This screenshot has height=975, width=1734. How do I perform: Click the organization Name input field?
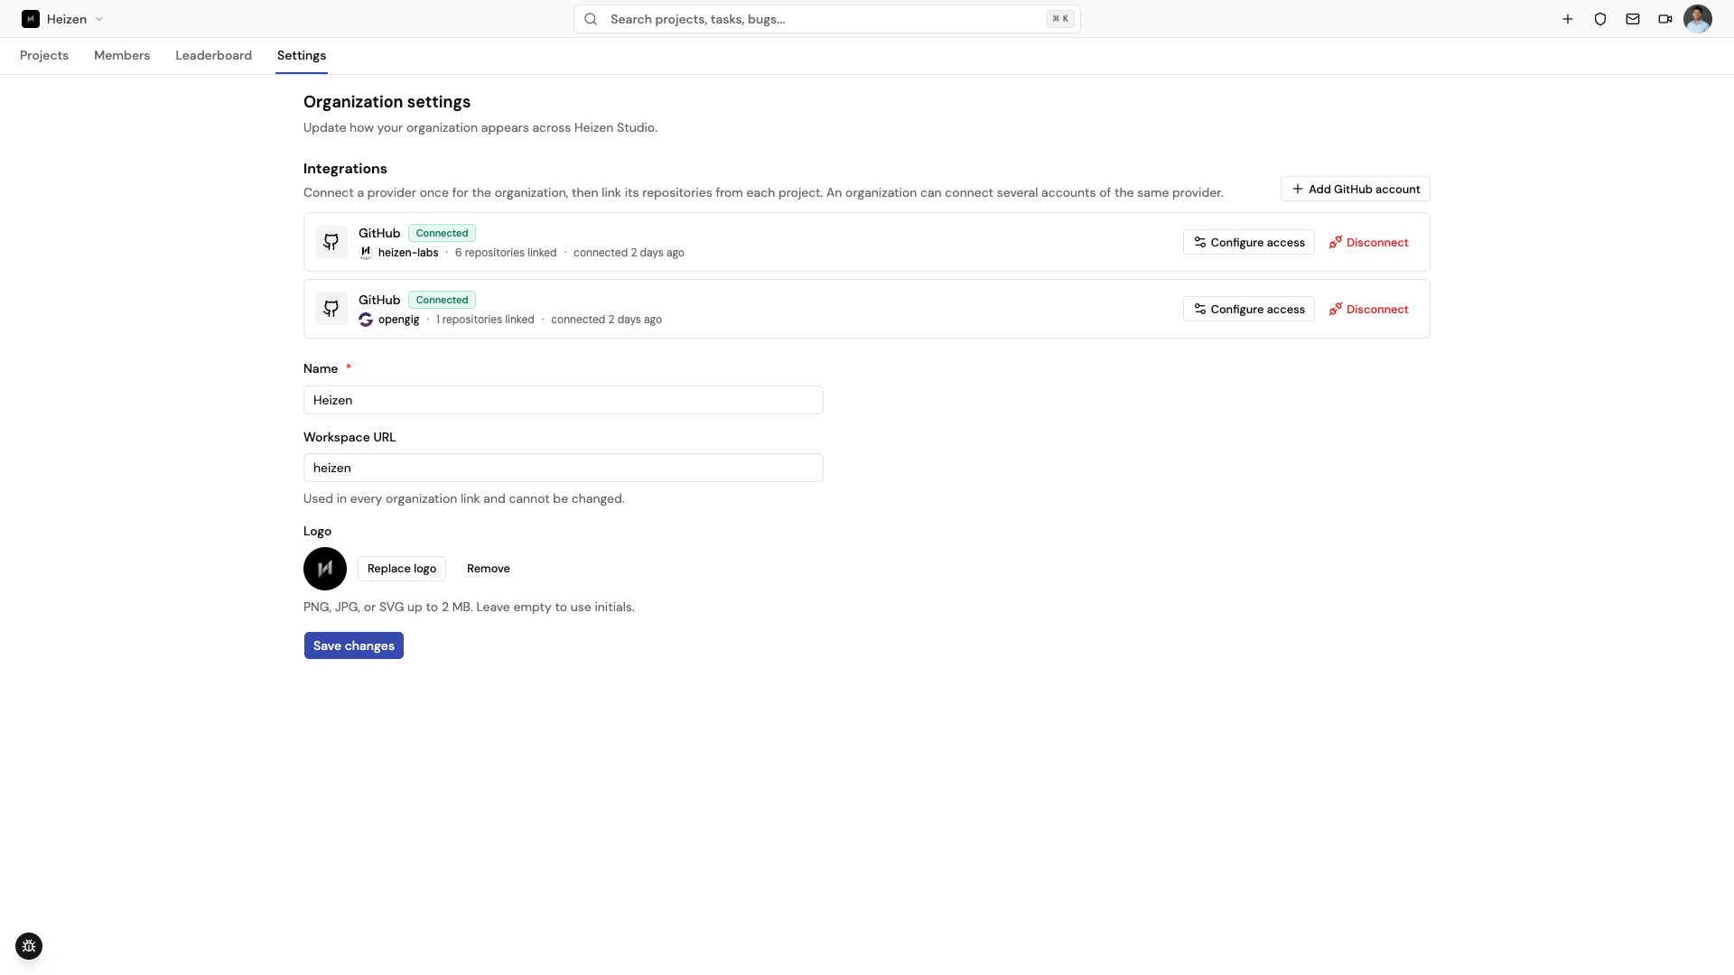pos(564,400)
